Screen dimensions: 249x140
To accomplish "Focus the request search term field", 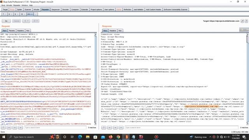I will 55,128.
